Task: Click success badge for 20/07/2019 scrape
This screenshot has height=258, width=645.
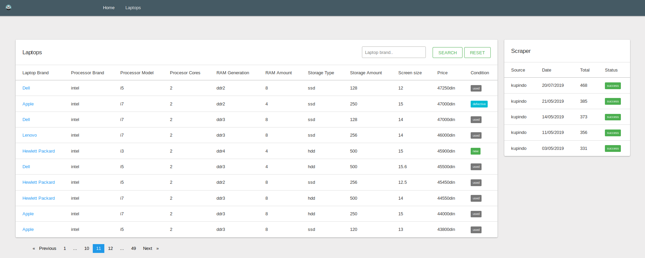Action: (x=613, y=86)
